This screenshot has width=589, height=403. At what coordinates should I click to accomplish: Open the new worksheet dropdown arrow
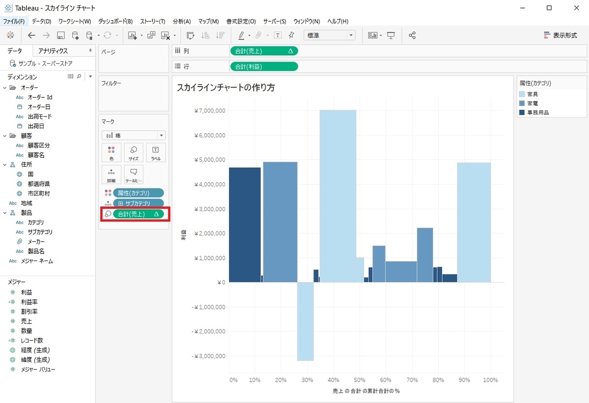[141, 36]
